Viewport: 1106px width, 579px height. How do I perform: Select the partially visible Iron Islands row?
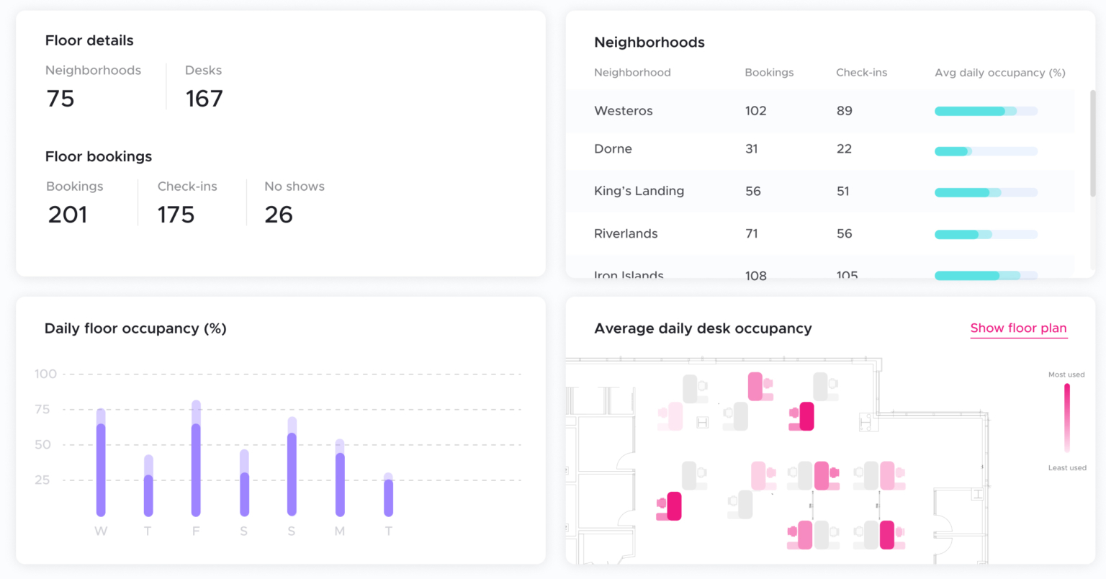(820, 267)
